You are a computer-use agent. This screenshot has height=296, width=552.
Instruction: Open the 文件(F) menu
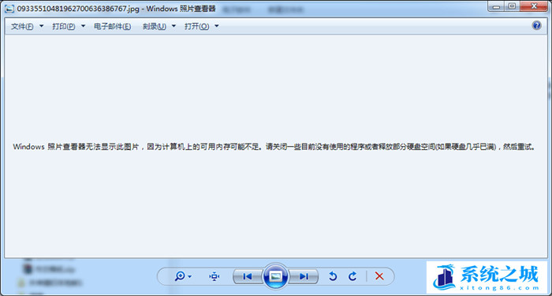point(22,26)
